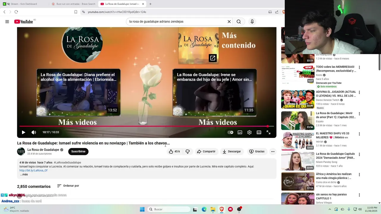Open Ordenar por comment sorting

click(x=68, y=186)
